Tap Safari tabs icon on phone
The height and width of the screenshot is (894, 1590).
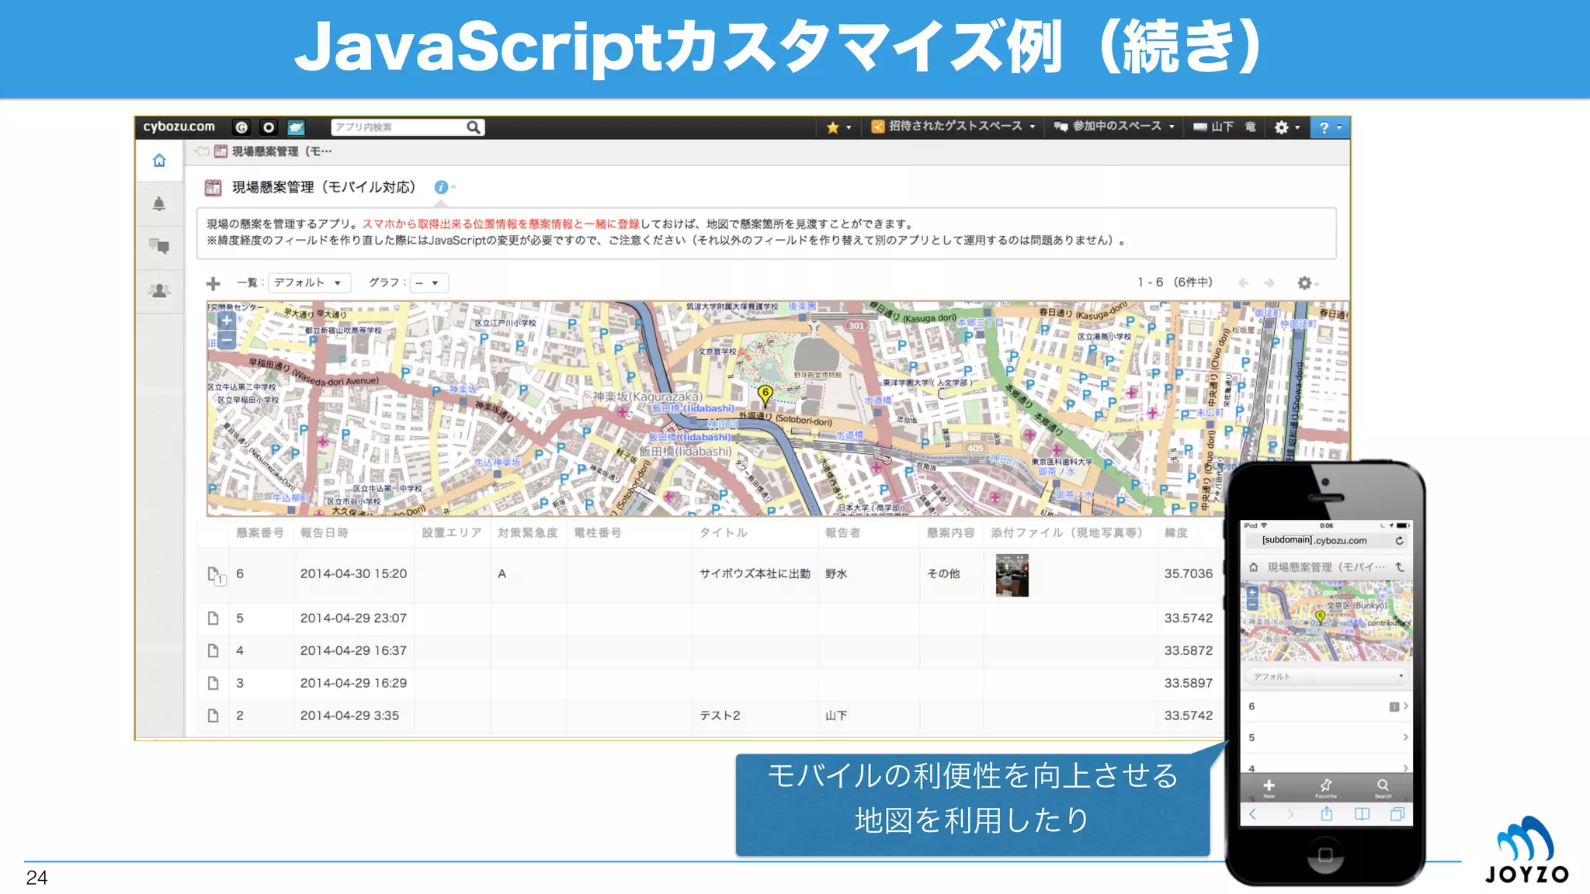click(1397, 814)
